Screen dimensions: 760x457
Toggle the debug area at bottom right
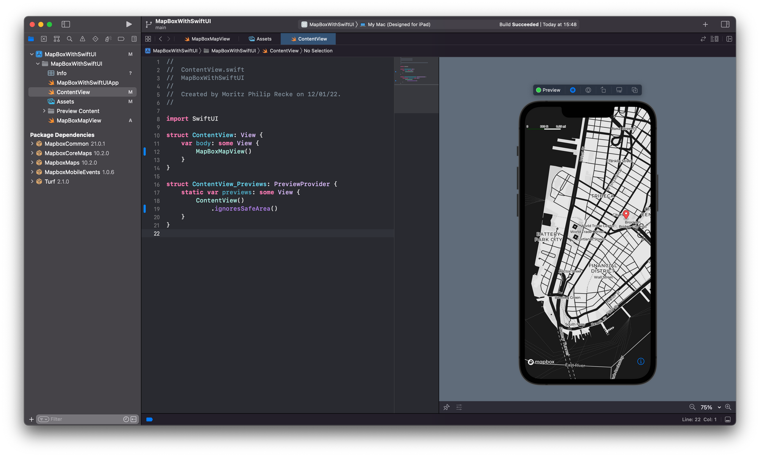coord(728,419)
